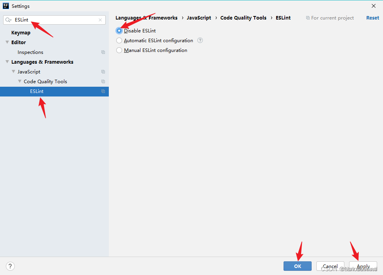
Task: Click the project icon beside JavaScript row
Action: coord(103,72)
